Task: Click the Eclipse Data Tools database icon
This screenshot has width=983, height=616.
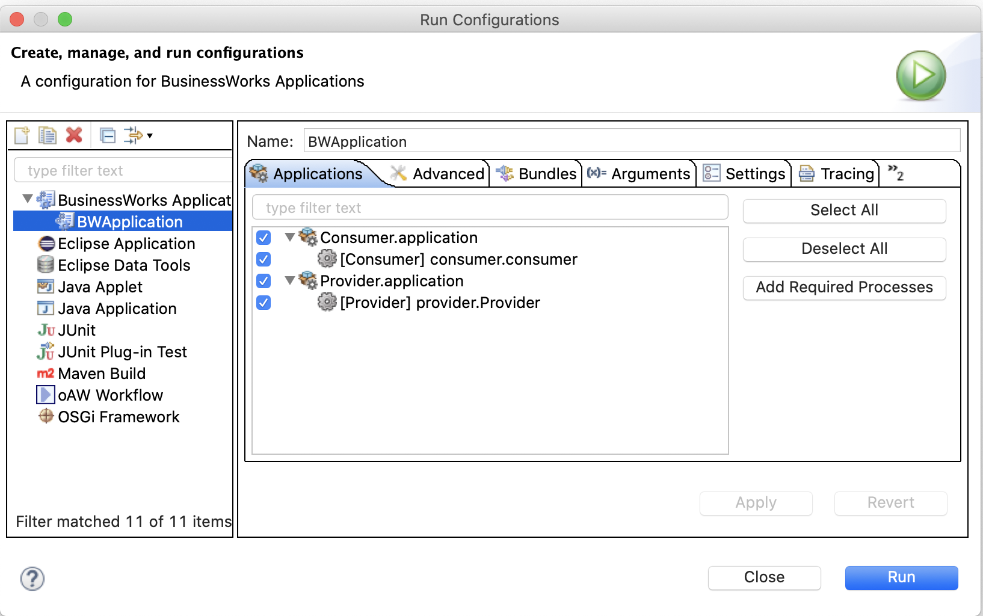Action: [46, 265]
